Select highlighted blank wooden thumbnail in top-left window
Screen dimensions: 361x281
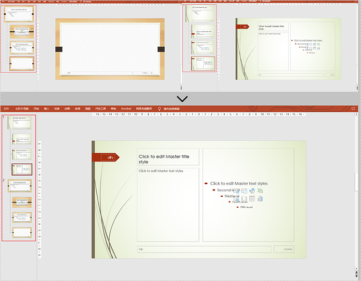tap(22, 64)
